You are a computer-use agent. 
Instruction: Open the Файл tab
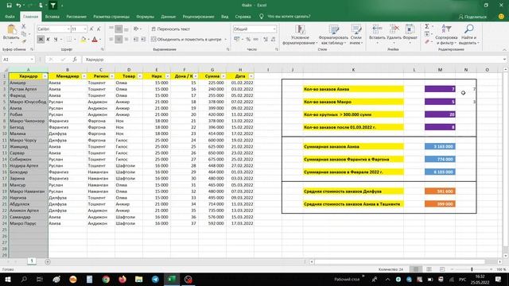10,17
